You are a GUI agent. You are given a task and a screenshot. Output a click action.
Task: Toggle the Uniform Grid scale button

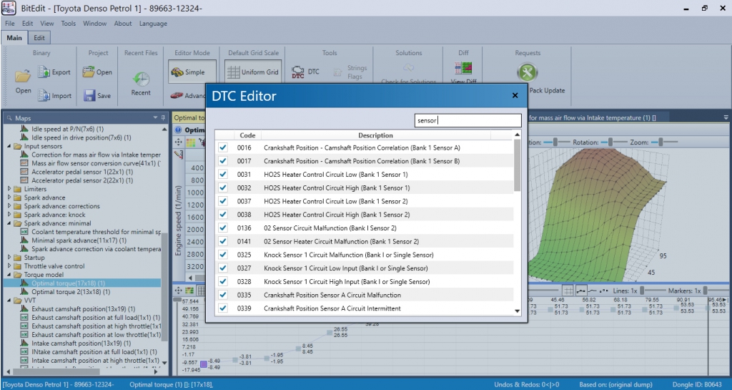(x=253, y=72)
